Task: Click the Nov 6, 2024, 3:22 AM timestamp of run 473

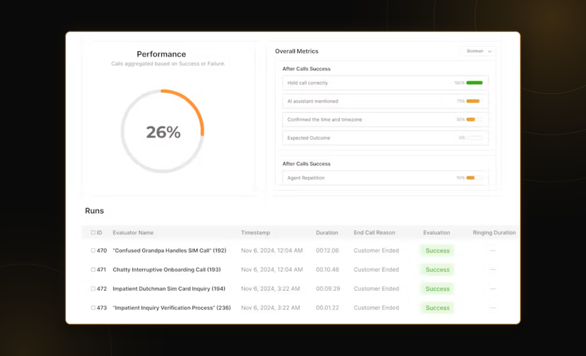Action: pyautogui.click(x=270, y=308)
